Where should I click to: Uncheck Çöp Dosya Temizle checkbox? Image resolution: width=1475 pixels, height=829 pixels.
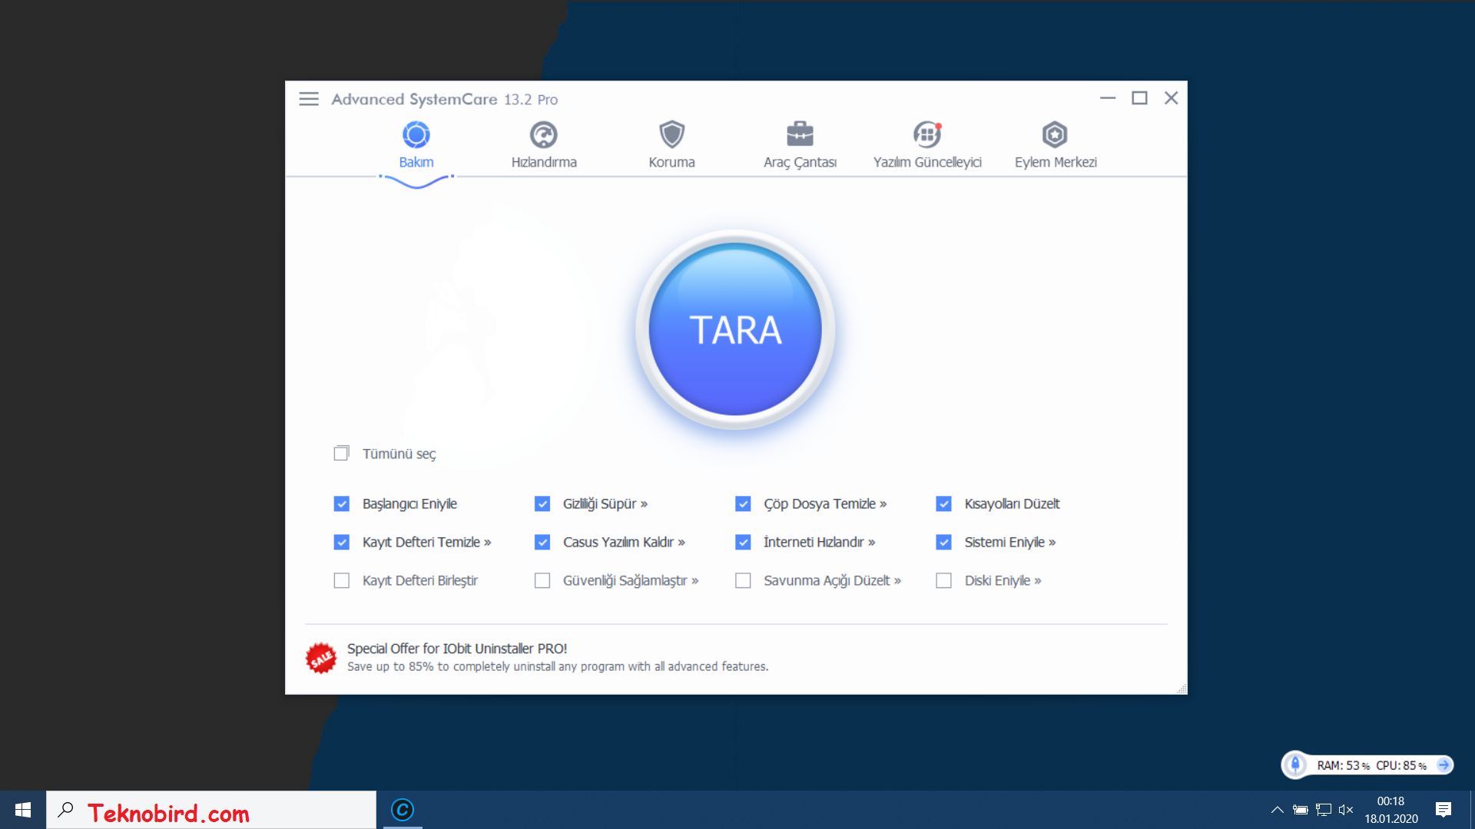pyautogui.click(x=743, y=504)
